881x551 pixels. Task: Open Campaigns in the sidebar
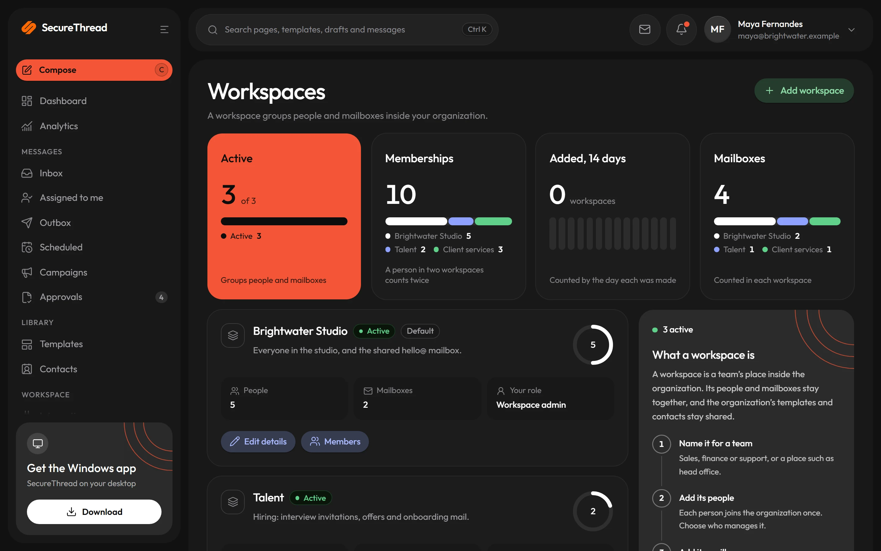click(94, 272)
